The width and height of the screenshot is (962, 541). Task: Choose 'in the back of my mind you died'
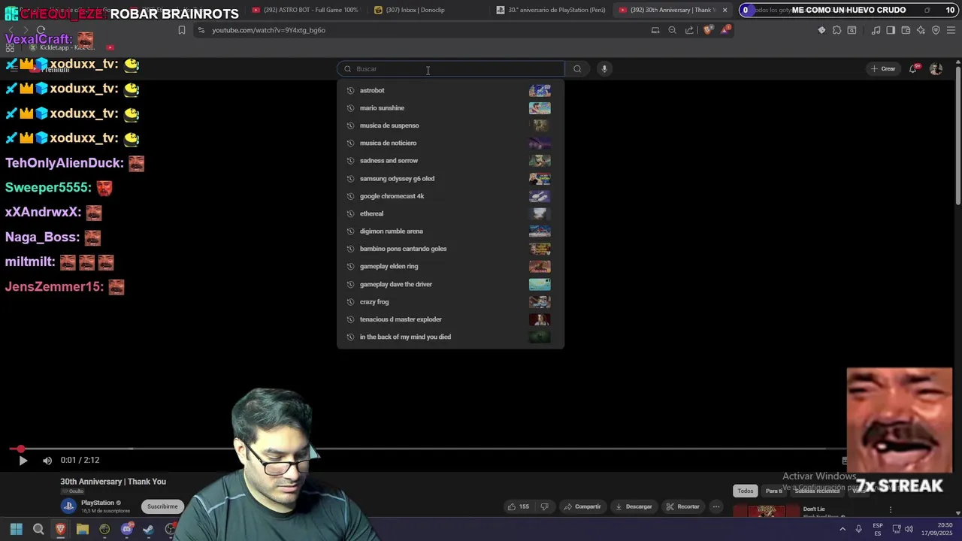pos(450,337)
